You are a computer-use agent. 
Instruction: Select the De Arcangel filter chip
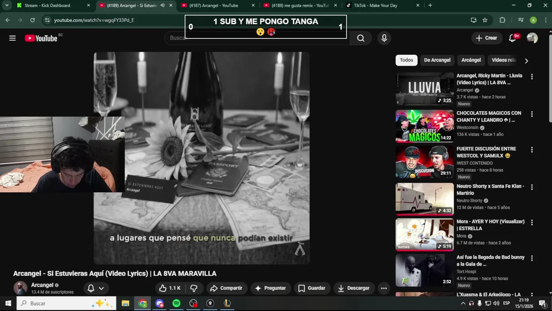(437, 60)
